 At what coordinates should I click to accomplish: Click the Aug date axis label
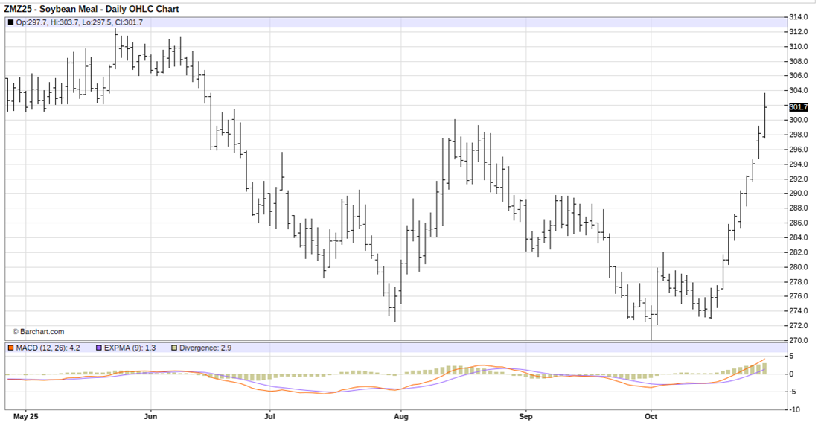(400, 417)
